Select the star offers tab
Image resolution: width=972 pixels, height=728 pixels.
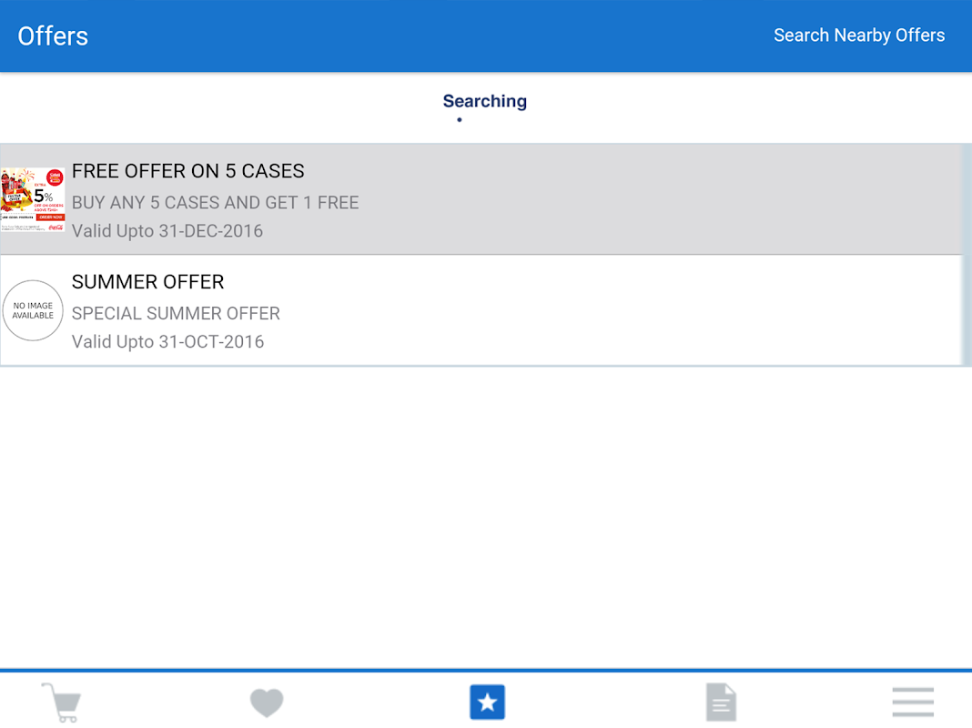click(487, 703)
